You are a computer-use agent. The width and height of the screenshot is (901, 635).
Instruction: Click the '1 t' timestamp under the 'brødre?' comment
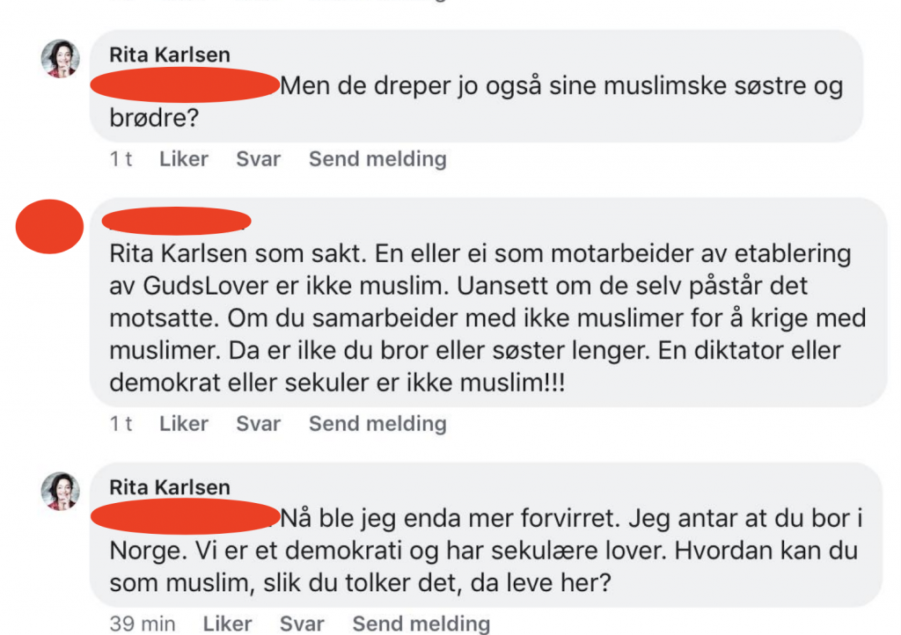[121, 159]
